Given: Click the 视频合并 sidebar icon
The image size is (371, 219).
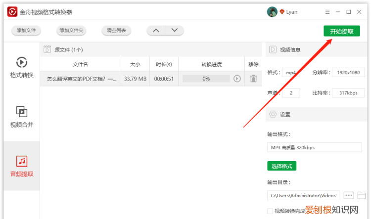Looking at the screenshot, I should pyautogui.click(x=22, y=112).
